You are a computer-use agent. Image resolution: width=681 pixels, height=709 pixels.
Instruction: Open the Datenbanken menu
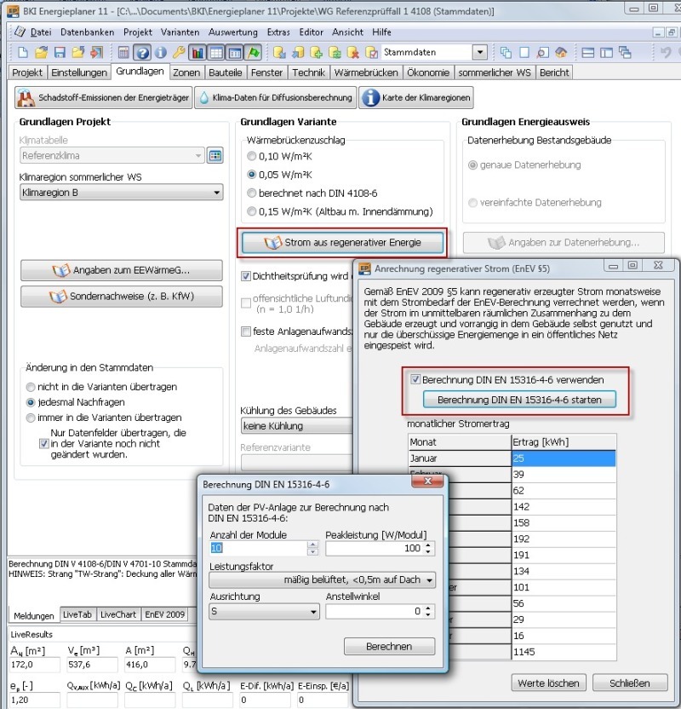87,32
